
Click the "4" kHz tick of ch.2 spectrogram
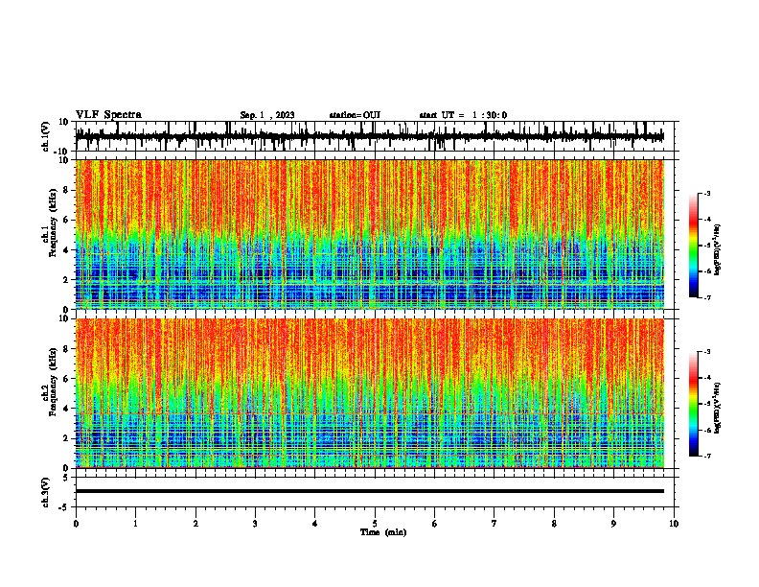pyautogui.click(x=67, y=409)
